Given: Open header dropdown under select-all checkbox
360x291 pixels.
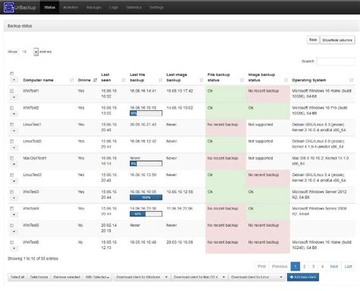Looking at the screenshot, I should (x=14, y=80).
